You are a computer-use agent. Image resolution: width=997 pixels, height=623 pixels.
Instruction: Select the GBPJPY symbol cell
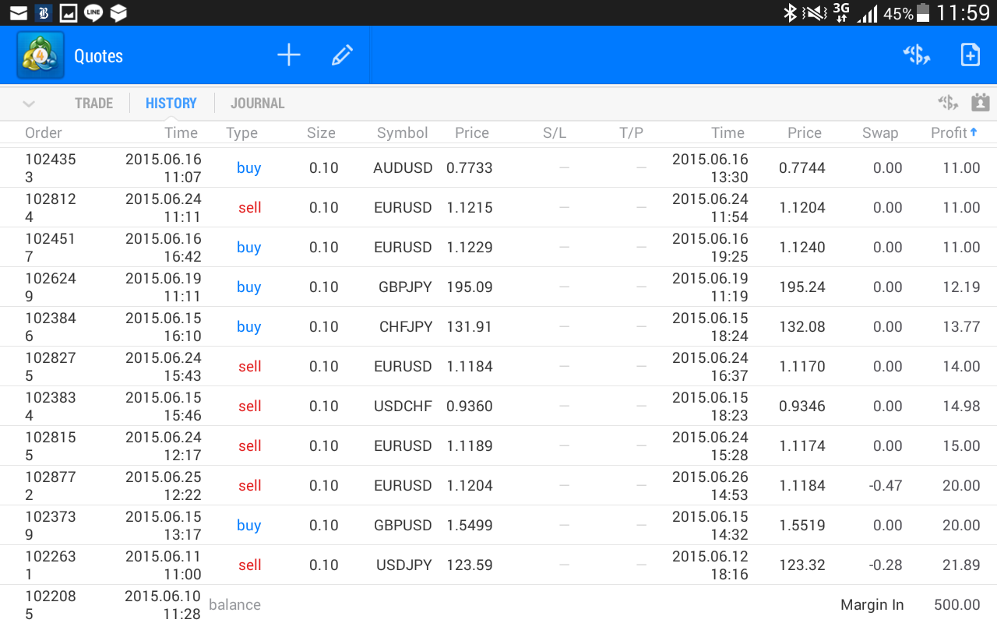(x=405, y=287)
